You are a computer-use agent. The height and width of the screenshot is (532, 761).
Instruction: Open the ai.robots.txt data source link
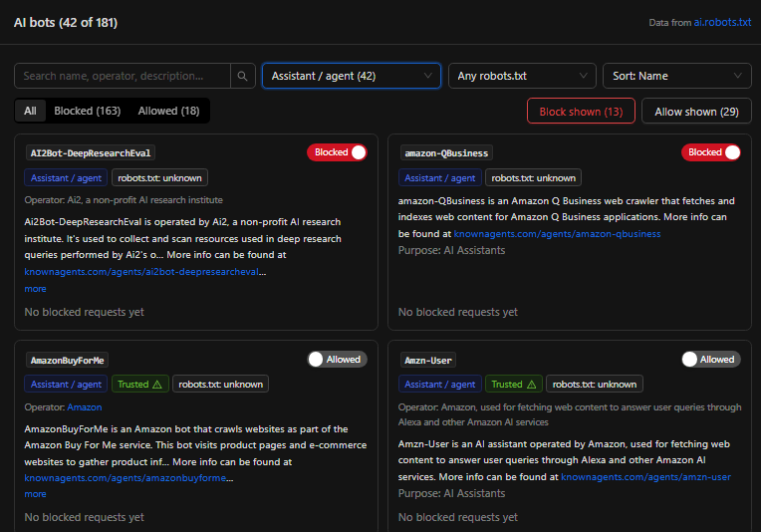pyautogui.click(x=722, y=22)
